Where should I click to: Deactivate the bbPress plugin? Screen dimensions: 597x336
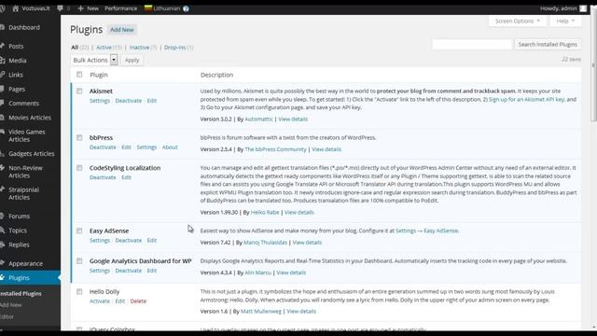(x=103, y=147)
